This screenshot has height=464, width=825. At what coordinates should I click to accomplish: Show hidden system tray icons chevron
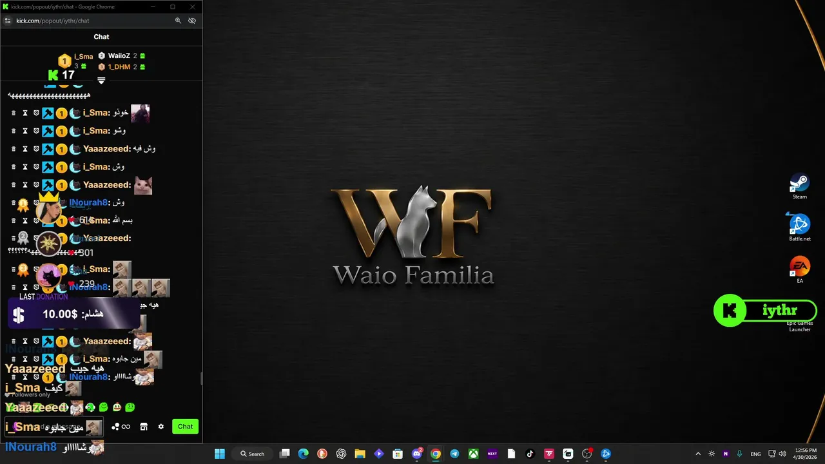(x=698, y=454)
